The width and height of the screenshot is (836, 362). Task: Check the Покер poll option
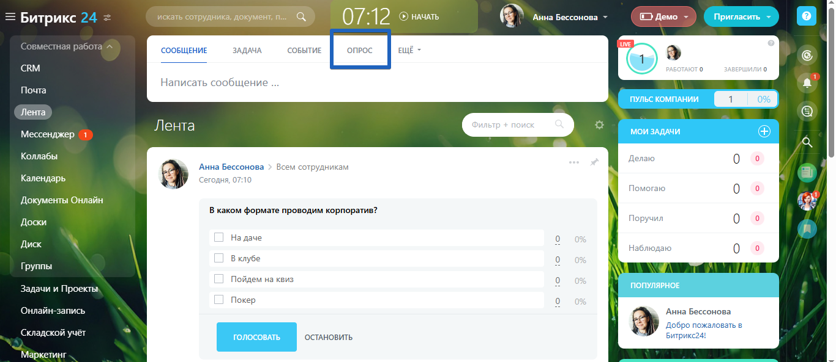(218, 300)
